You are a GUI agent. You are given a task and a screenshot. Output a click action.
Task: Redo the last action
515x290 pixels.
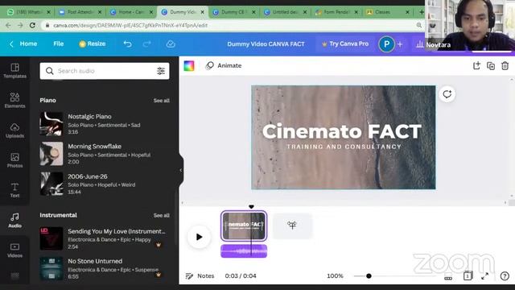click(x=146, y=43)
